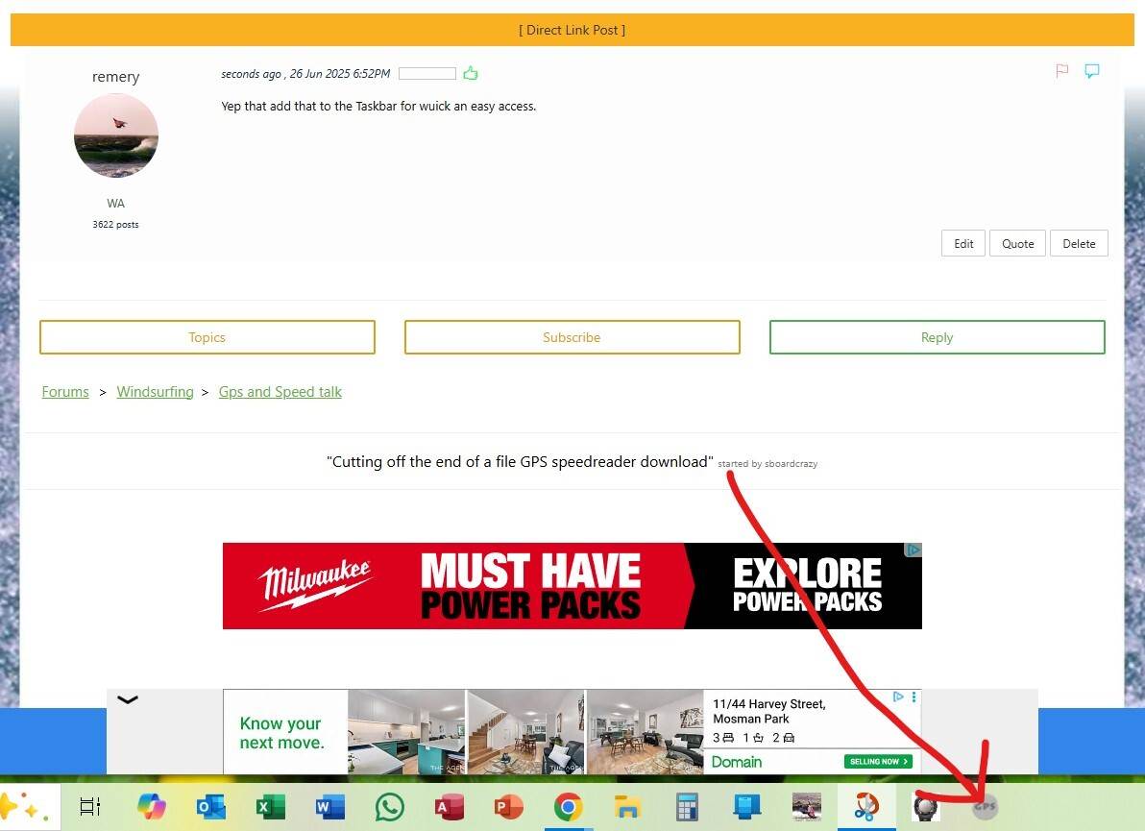This screenshot has height=831, width=1145.
Task: Open Google Chrome from the taskbar
Action: click(x=568, y=807)
